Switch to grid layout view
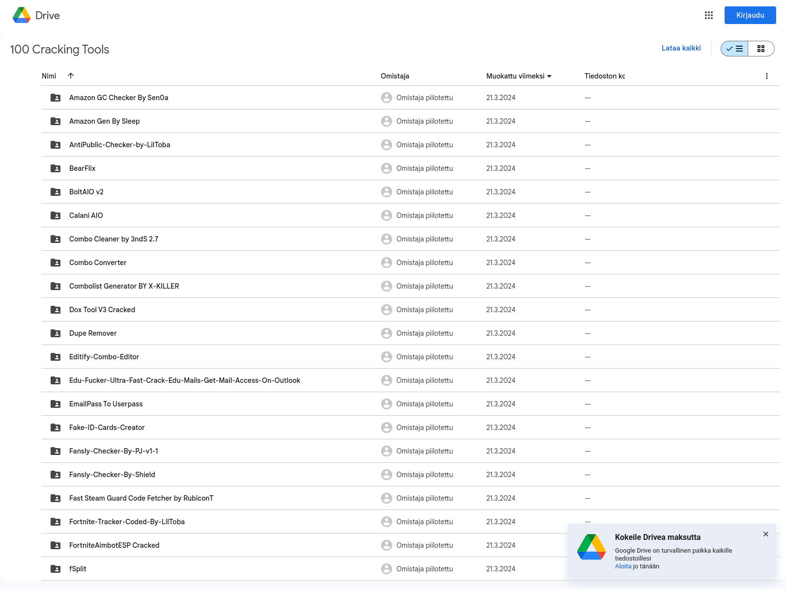This screenshot has height=589, width=786. click(x=761, y=49)
